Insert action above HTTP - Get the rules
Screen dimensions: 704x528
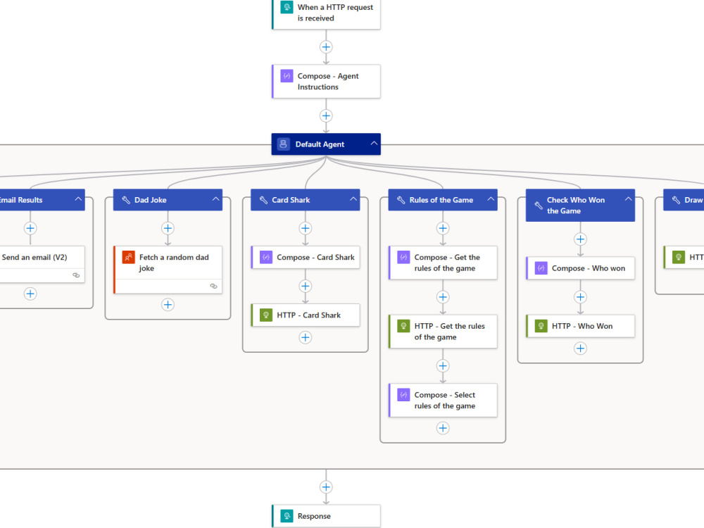point(443,297)
